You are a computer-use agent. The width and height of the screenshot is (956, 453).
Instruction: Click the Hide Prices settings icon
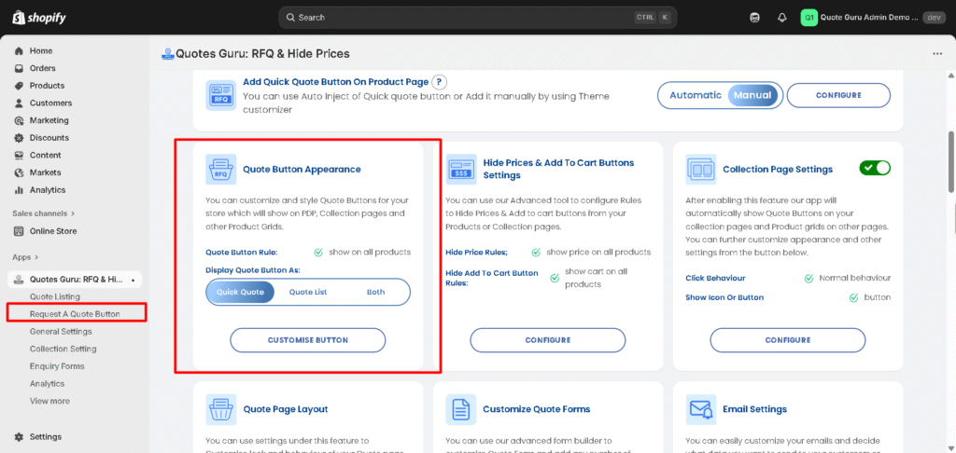461,169
